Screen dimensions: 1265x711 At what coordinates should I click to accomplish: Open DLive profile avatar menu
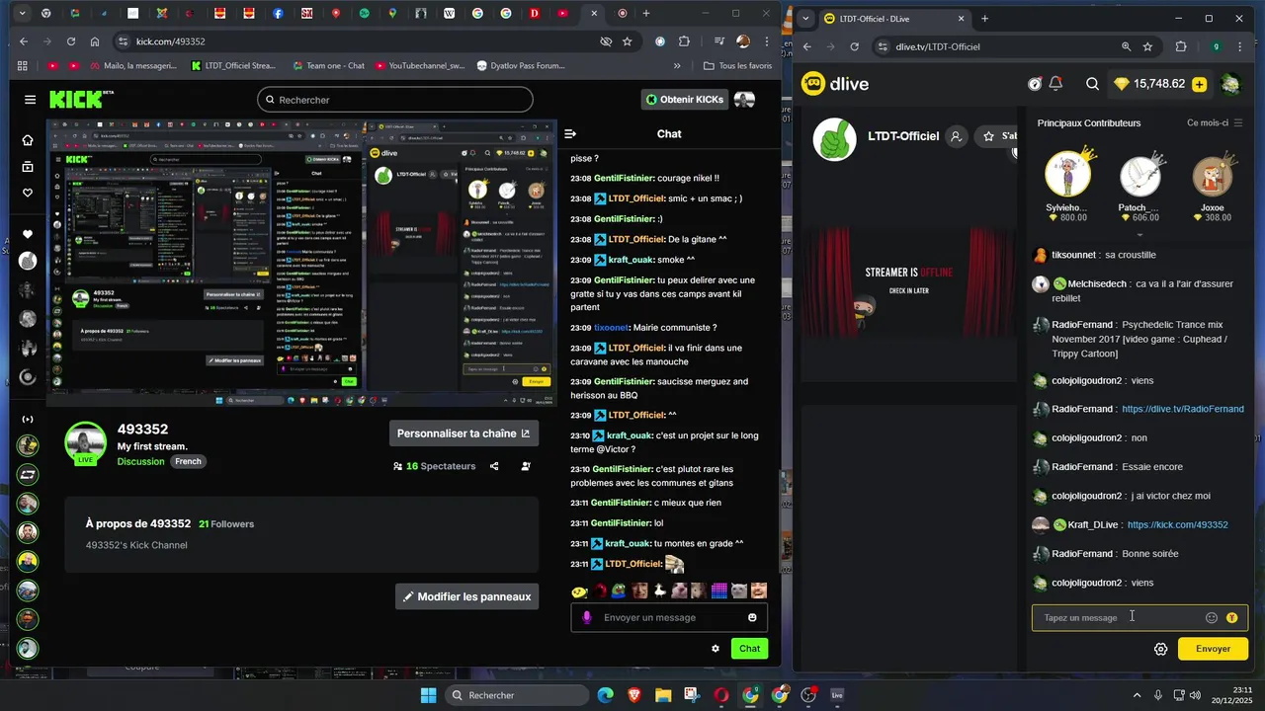tap(1230, 84)
